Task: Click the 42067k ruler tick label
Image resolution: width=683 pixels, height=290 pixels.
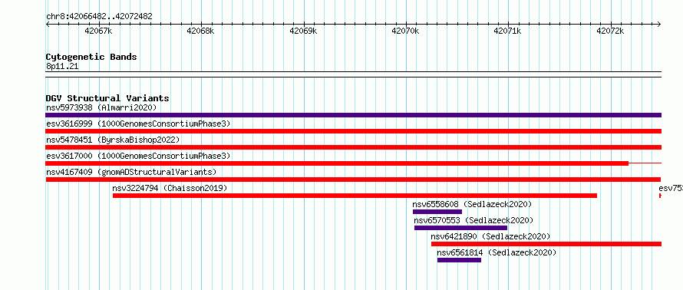Action: coord(99,31)
